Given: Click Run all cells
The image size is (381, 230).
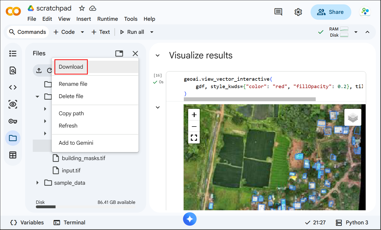Looking at the screenshot, I should click(132, 32).
